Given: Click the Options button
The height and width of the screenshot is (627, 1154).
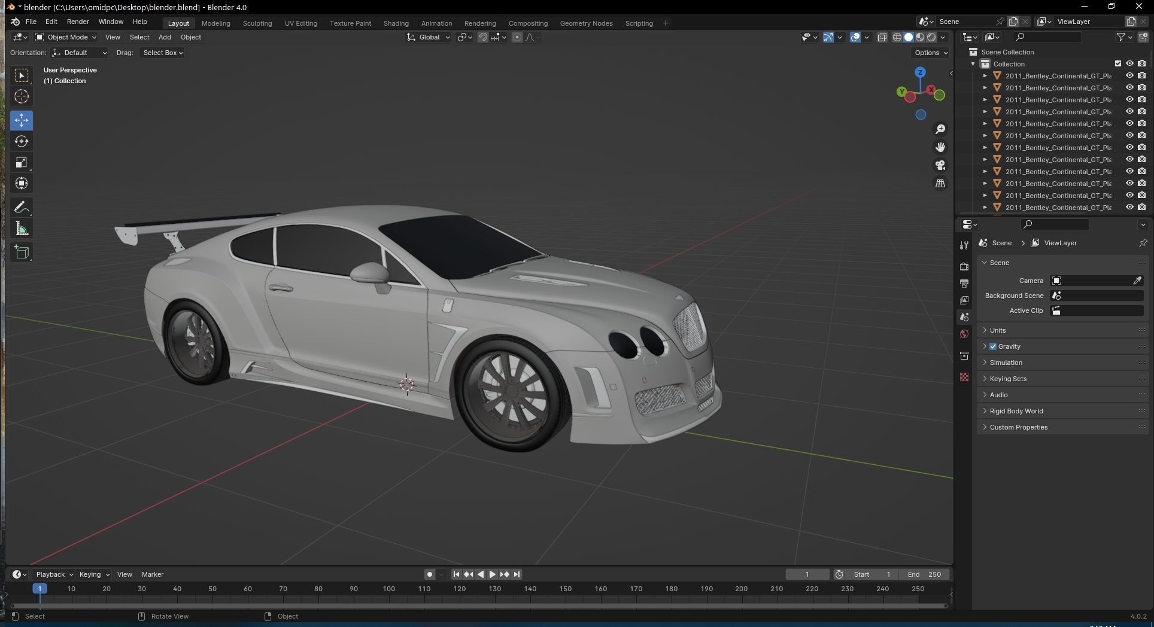Looking at the screenshot, I should click(931, 53).
